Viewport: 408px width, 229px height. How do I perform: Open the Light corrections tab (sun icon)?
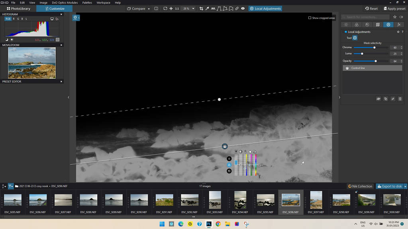346,25
